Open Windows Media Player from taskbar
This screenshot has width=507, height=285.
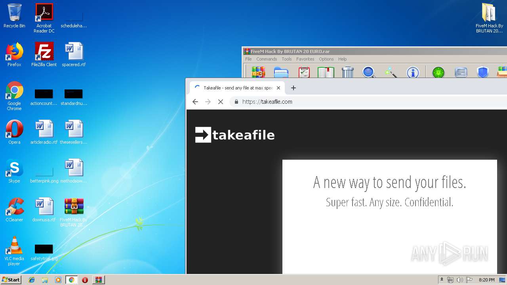pos(58,280)
